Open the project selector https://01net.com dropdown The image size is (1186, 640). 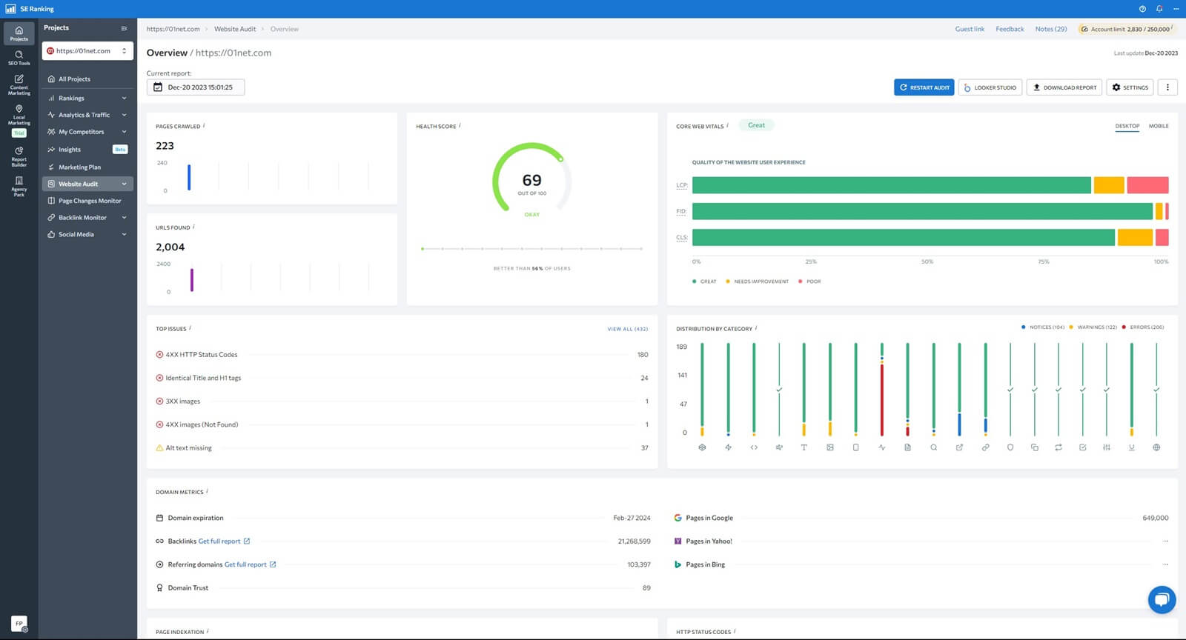87,51
